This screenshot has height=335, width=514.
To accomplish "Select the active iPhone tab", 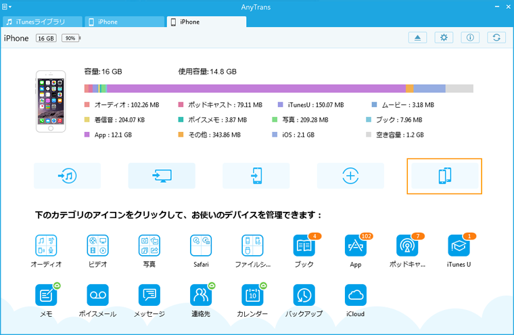I will (x=206, y=22).
